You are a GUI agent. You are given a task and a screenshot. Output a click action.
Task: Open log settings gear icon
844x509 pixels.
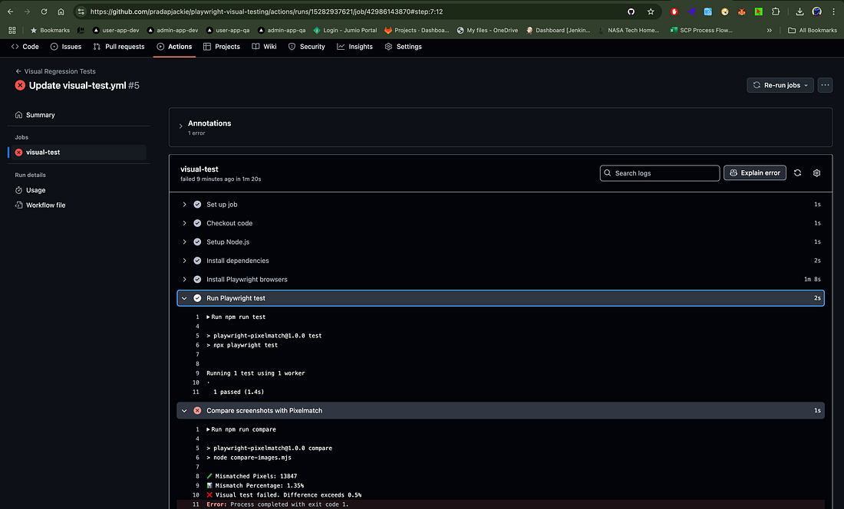pos(816,173)
